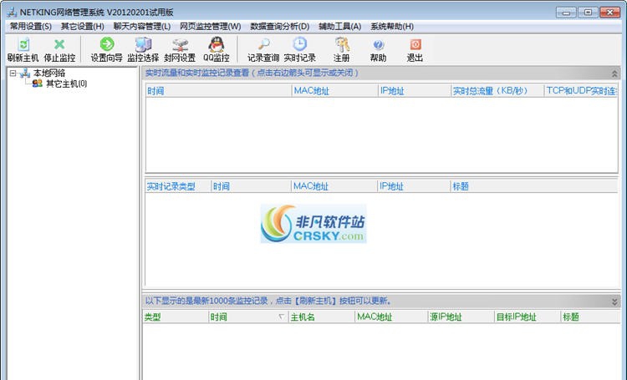Screen dimensions: 627x380
Task: Open 实时记录 real-time records clock icon
Action: [x=299, y=44]
